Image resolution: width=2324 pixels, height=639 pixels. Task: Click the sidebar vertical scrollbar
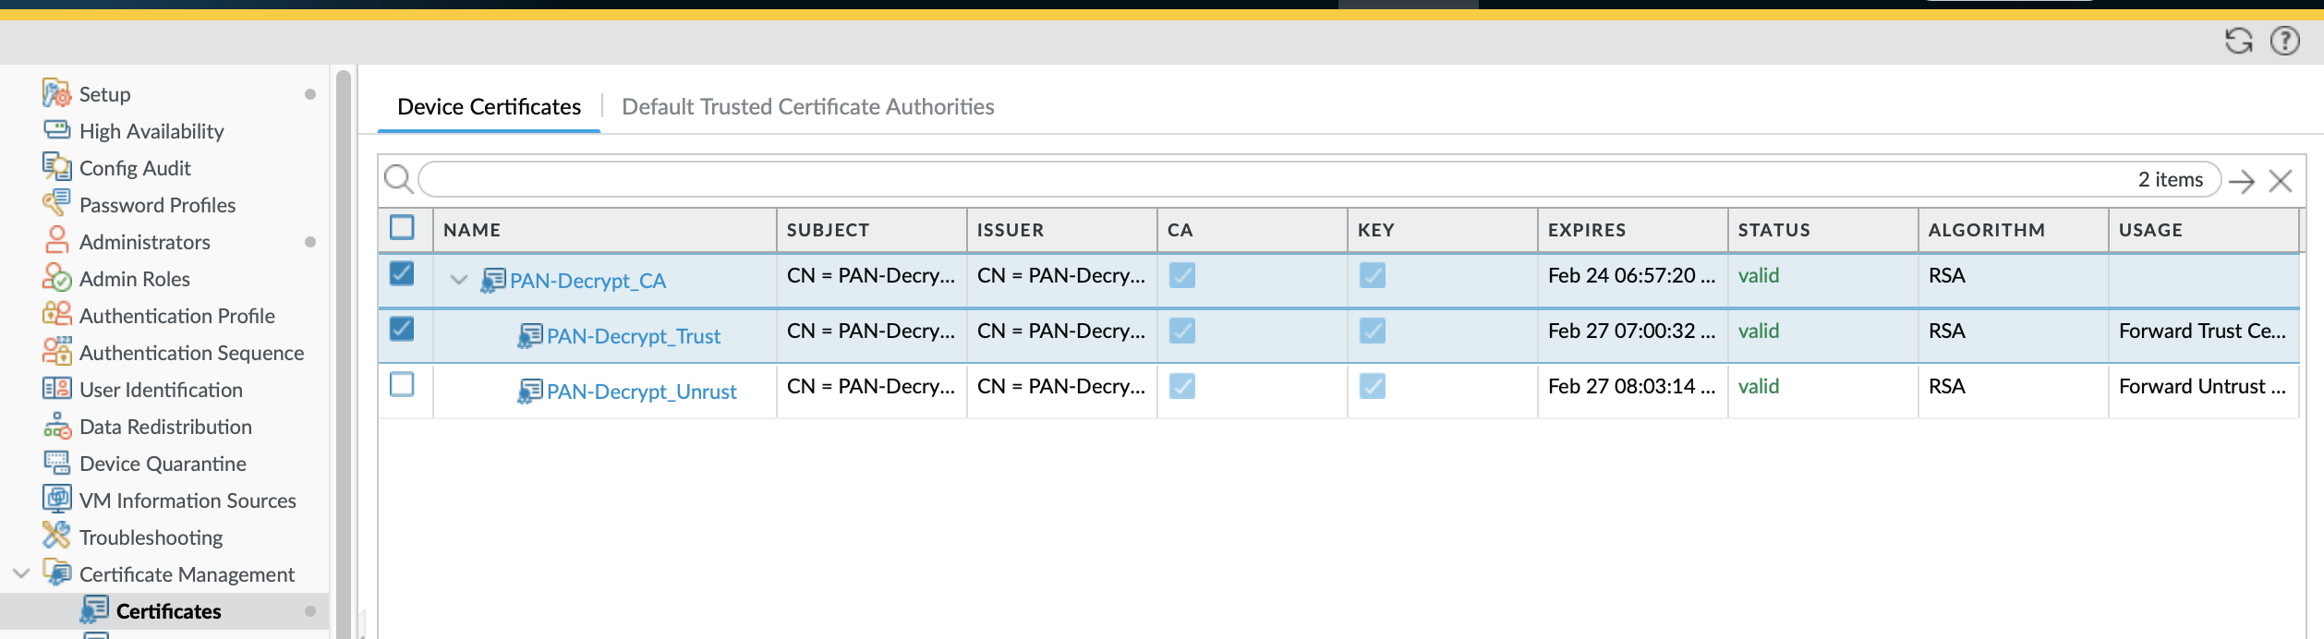[344, 351]
